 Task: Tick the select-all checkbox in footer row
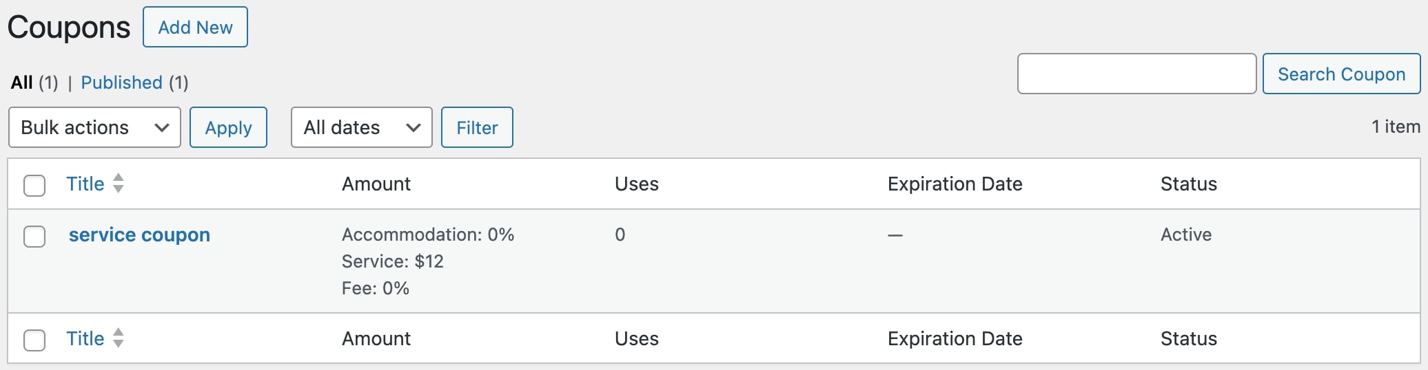34,340
